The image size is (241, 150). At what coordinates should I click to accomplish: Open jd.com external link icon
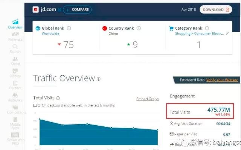tap(59, 9)
